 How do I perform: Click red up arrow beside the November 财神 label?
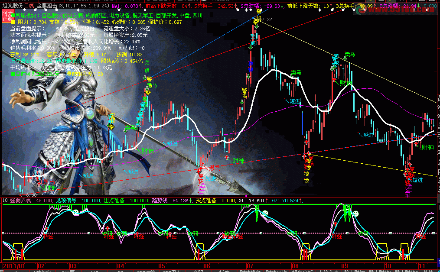(x=417, y=144)
